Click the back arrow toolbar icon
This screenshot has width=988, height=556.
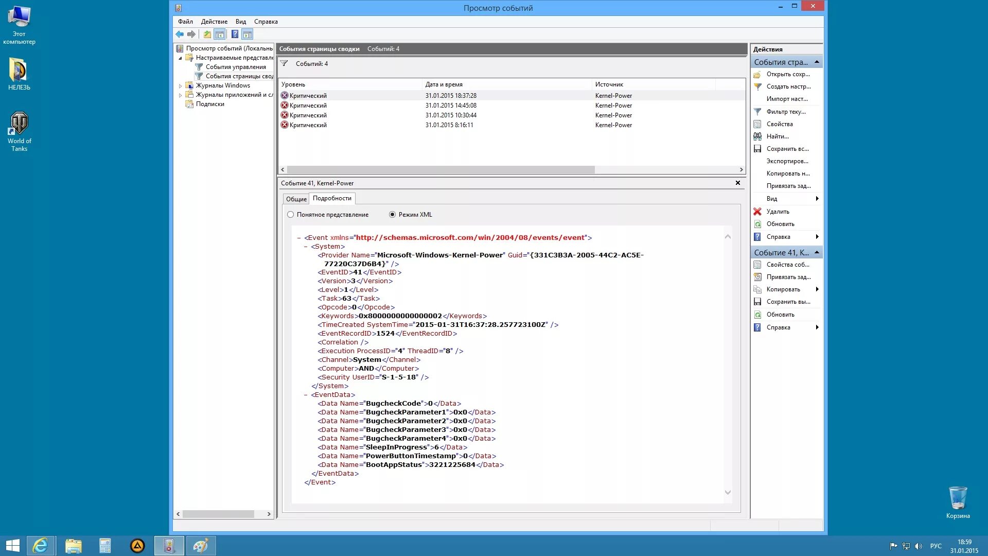click(x=179, y=34)
